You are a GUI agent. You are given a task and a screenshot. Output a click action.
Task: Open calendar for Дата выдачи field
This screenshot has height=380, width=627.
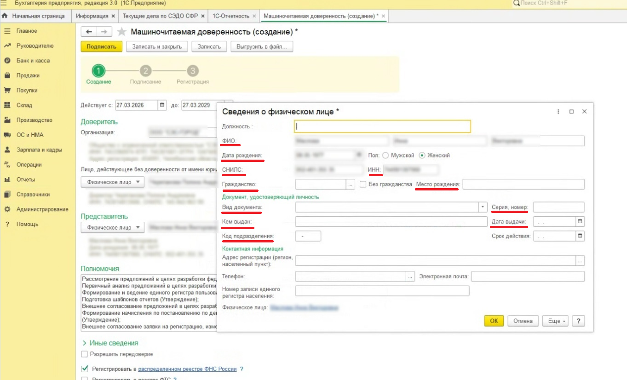click(580, 221)
